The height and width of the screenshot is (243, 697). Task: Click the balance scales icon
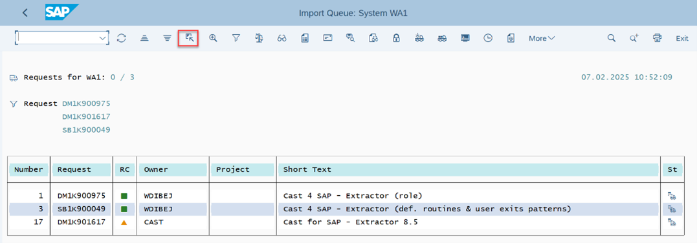click(x=259, y=38)
